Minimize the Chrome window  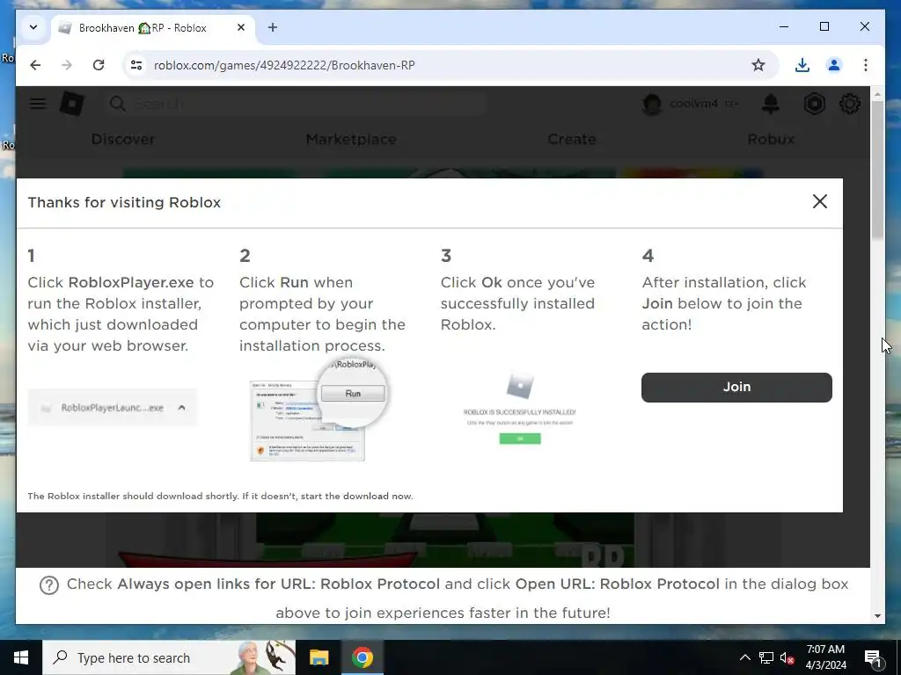click(784, 26)
